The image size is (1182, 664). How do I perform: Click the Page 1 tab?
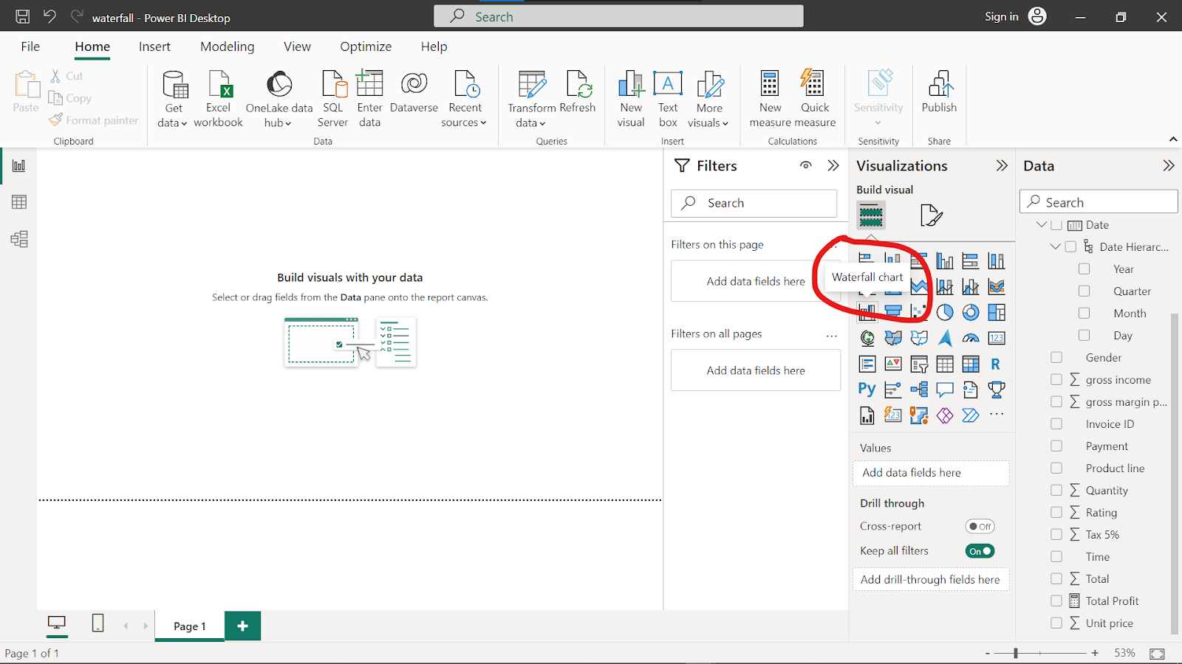pyautogui.click(x=190, y=626)
